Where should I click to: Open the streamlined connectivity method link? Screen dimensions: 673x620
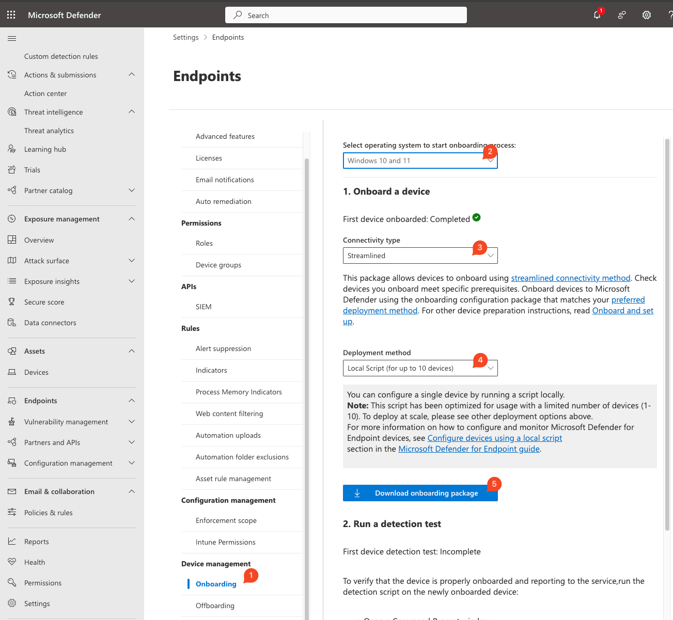point(570,278)
